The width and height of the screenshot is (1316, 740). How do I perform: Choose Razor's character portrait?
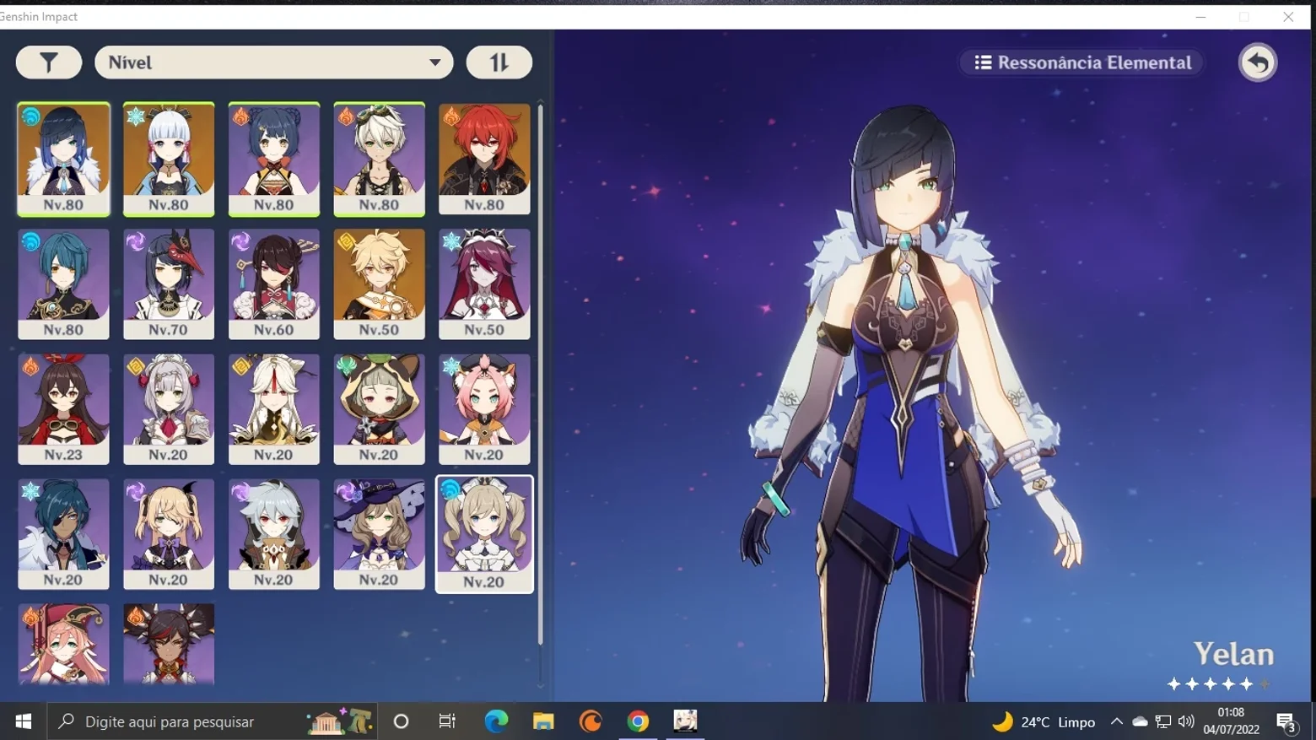pyautogui.click(x=274, y=533)
